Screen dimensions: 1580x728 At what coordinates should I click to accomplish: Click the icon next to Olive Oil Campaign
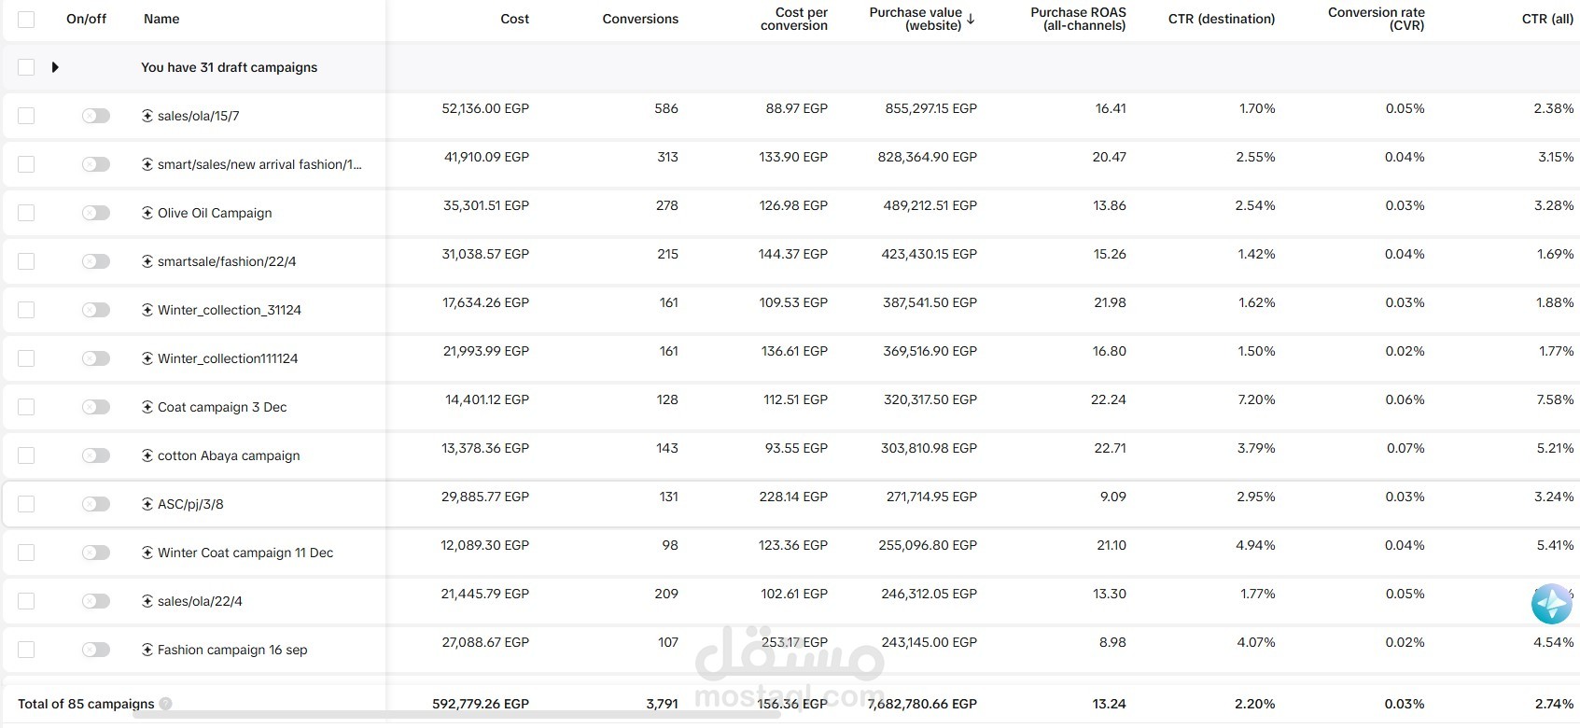pos(147,213)
